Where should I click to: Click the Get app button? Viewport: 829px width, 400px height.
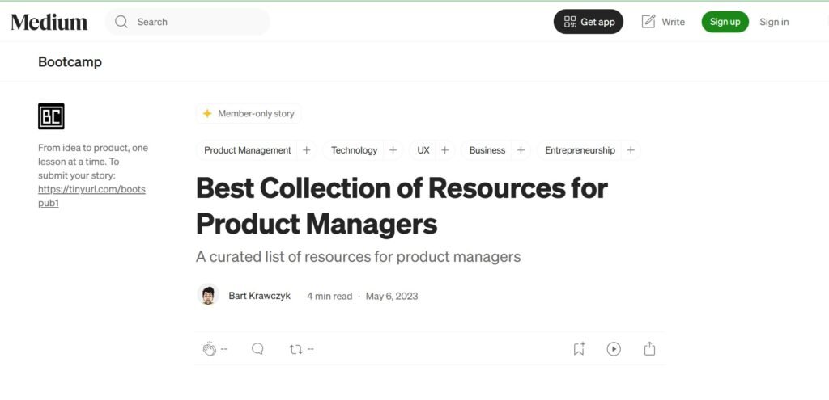pyautogui.click(x=589, y=22)
